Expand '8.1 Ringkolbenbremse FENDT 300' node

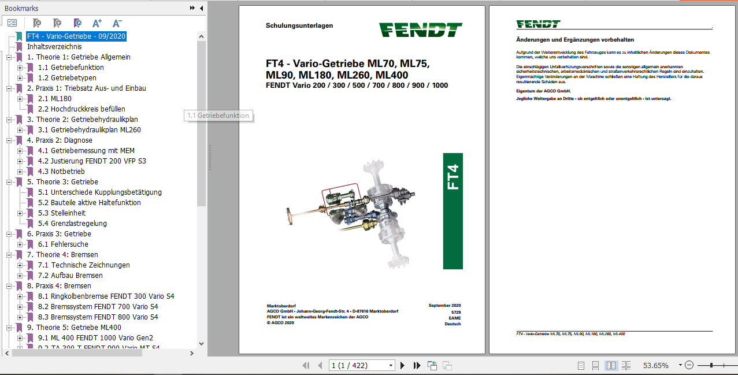point(20,296)
